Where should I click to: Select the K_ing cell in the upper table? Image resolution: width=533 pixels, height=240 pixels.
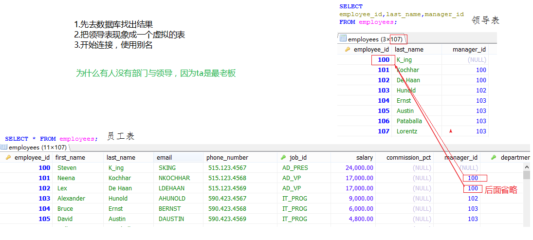point(404,60)
